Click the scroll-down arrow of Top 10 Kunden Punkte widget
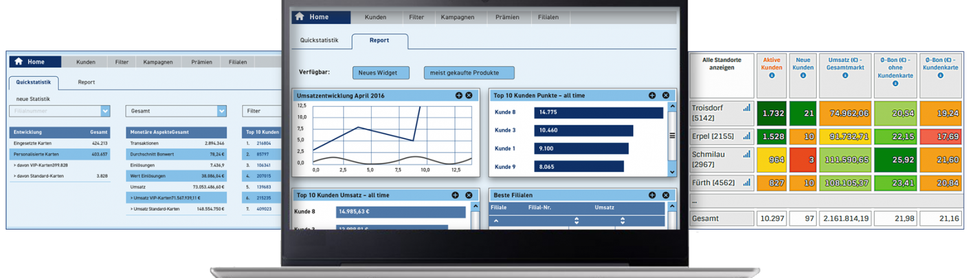Image resolution: width=971 pixels, height=278 pixels. (x=672, y=171)
